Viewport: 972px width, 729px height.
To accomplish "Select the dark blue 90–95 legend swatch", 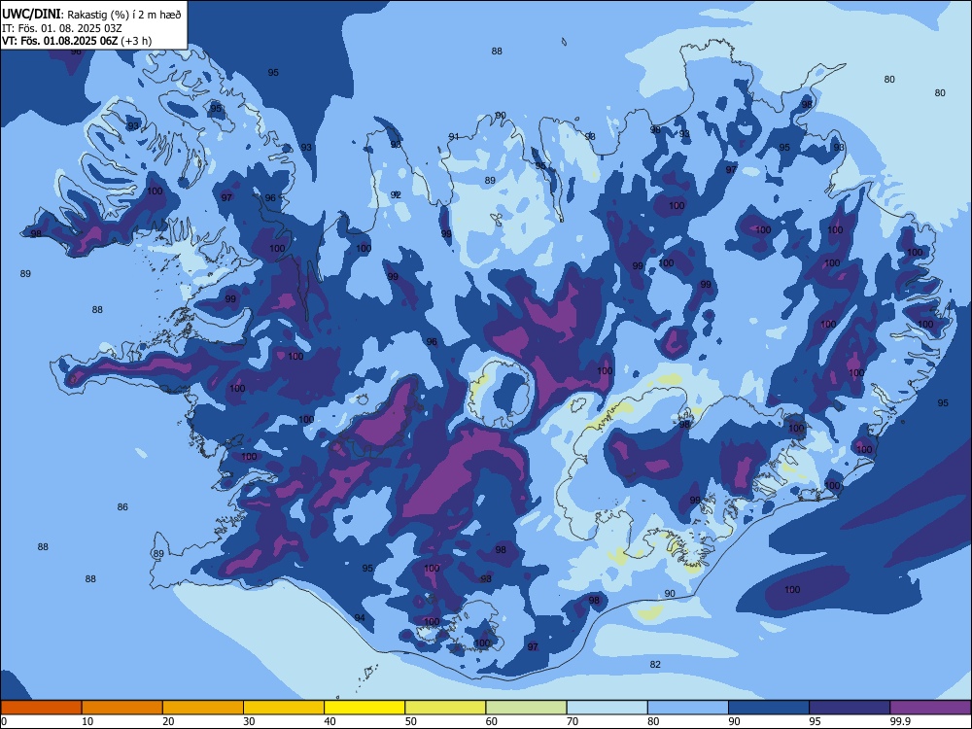I will 769,708.
